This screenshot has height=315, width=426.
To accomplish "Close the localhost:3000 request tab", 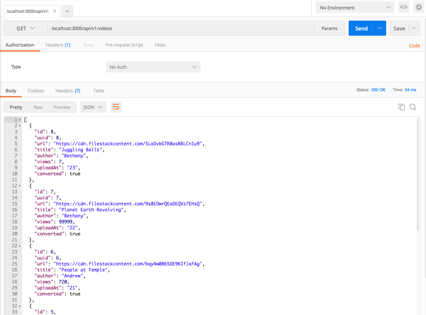I will (55, 11).
